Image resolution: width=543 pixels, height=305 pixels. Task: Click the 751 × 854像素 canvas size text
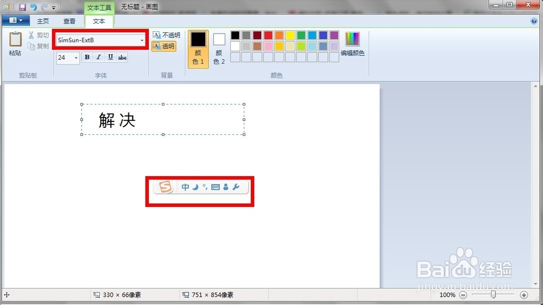coord(212,295)
